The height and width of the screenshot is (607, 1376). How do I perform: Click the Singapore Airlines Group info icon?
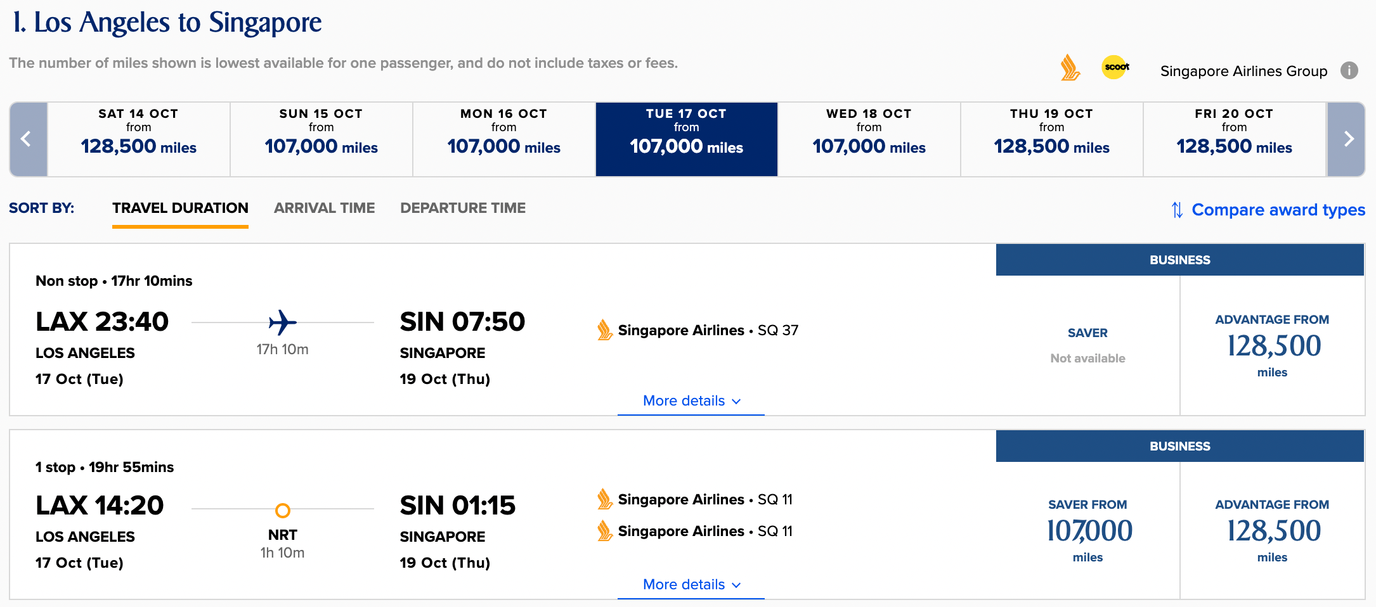1349,70
